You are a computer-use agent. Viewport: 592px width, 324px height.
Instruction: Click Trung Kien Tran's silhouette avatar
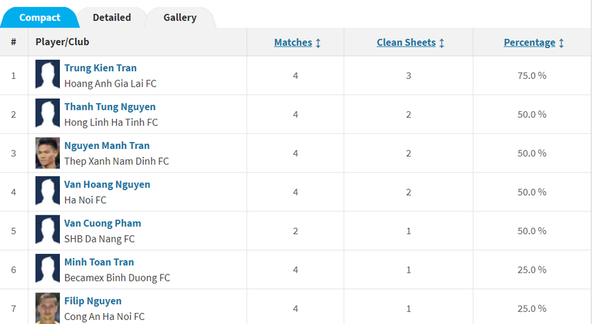(x=48, y=75)
